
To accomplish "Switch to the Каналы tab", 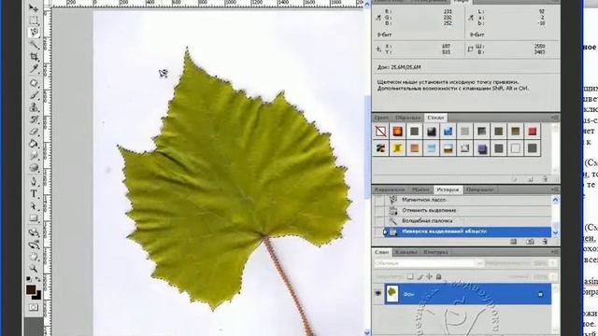I will click(x=406, y=252).
